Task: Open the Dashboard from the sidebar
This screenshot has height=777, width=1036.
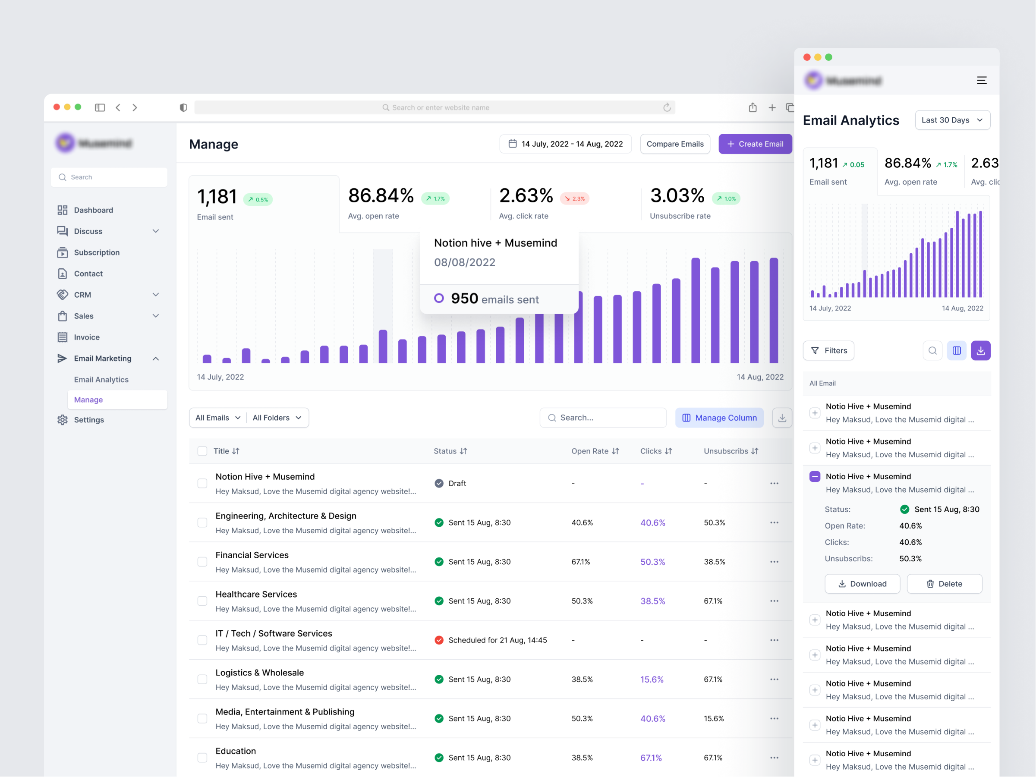Action: coord(93,210)
